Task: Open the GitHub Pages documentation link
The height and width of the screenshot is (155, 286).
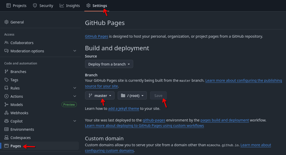Action: (96, 36)
